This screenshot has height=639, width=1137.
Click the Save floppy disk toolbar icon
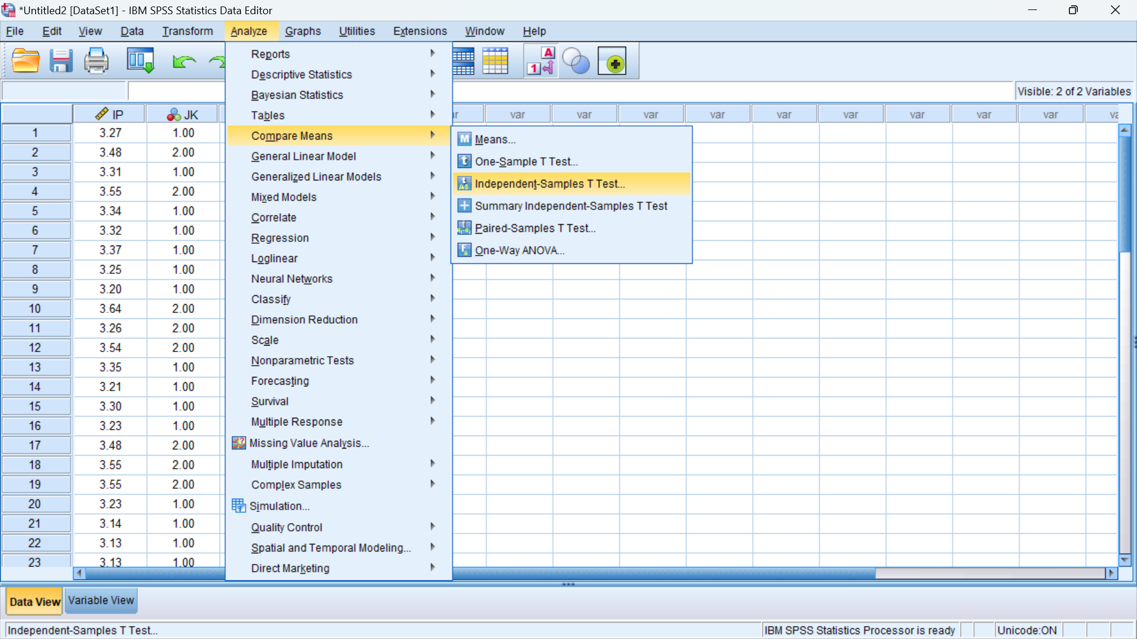60,61
